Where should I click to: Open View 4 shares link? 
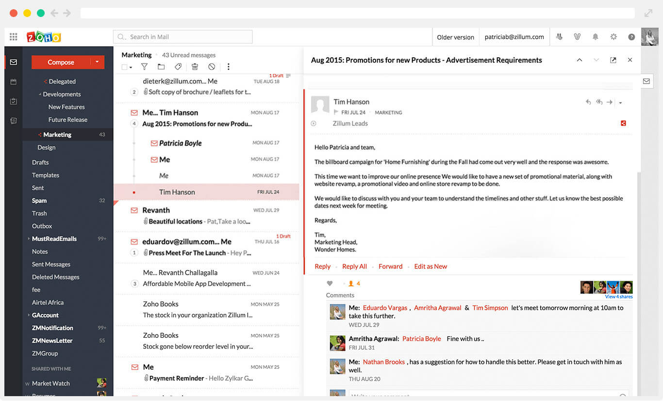coord(618,296)
